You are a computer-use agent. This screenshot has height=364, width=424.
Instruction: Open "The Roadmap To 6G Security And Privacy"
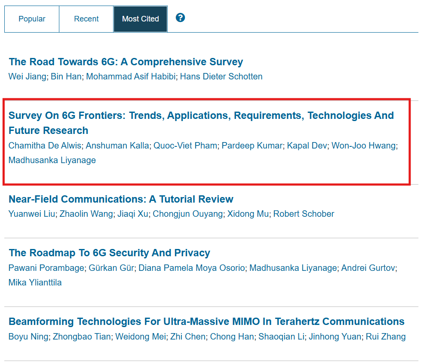(109, 253)
